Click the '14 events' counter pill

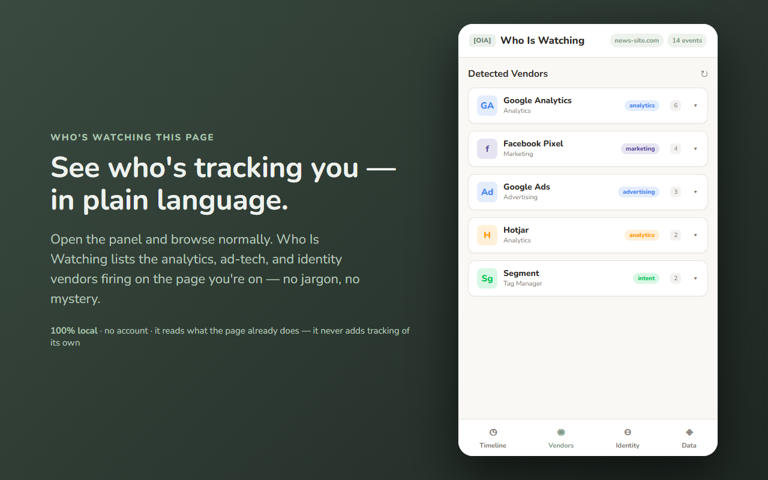(687, 41)
